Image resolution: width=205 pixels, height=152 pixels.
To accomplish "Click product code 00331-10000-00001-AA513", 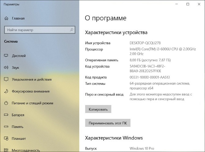I will [150, 77].
